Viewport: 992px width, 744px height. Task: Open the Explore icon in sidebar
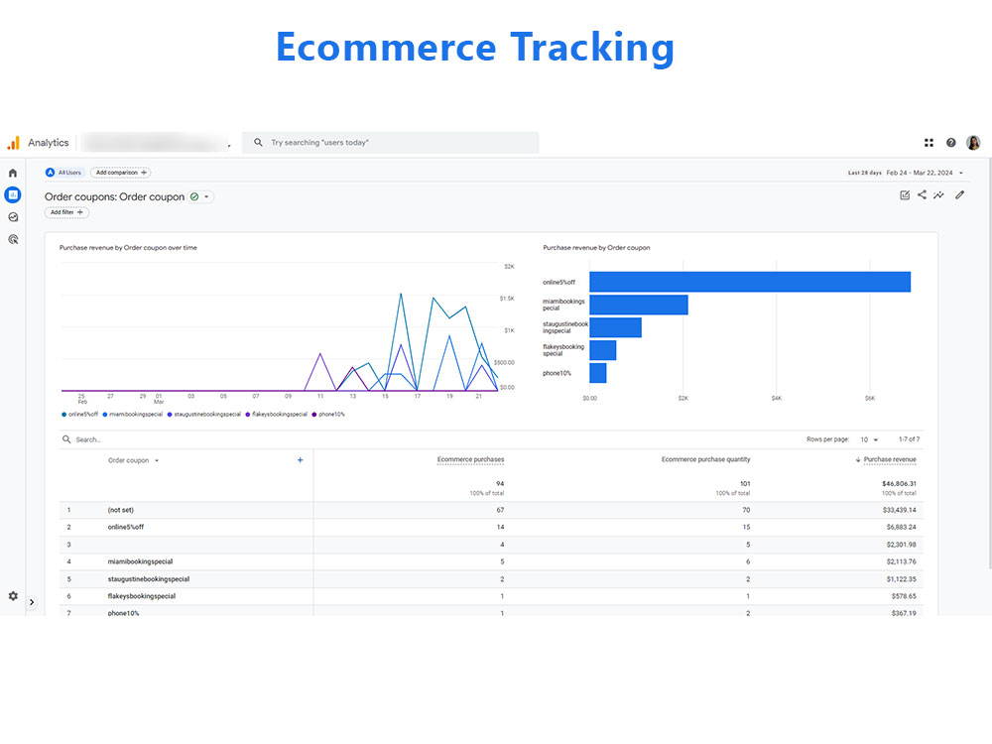(13, 217)
